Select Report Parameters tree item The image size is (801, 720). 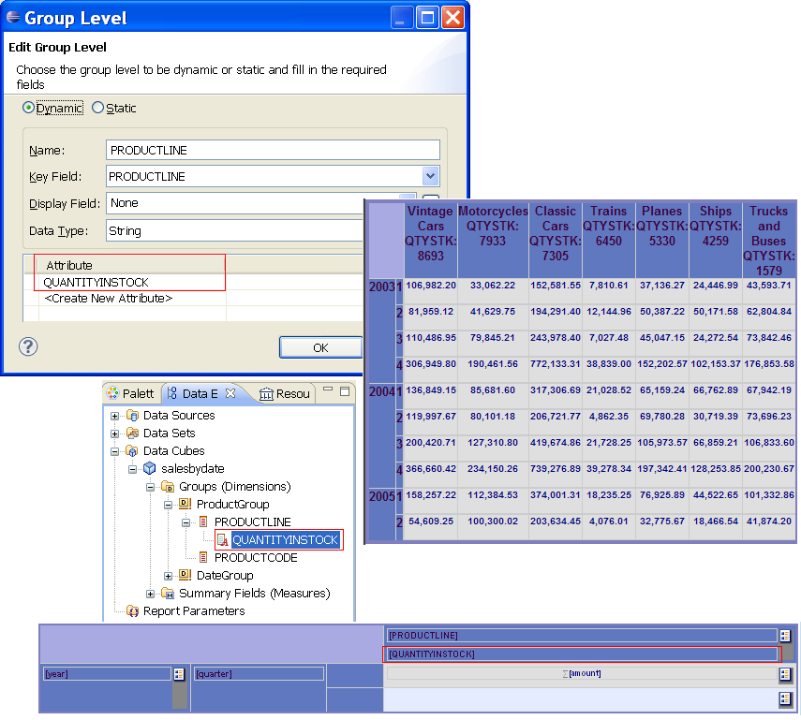pyautogui.click(x=194, y=611)
